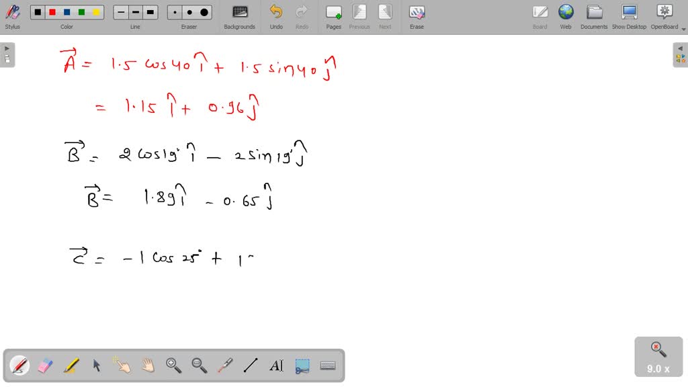Open the virtual keyboard

328,365
